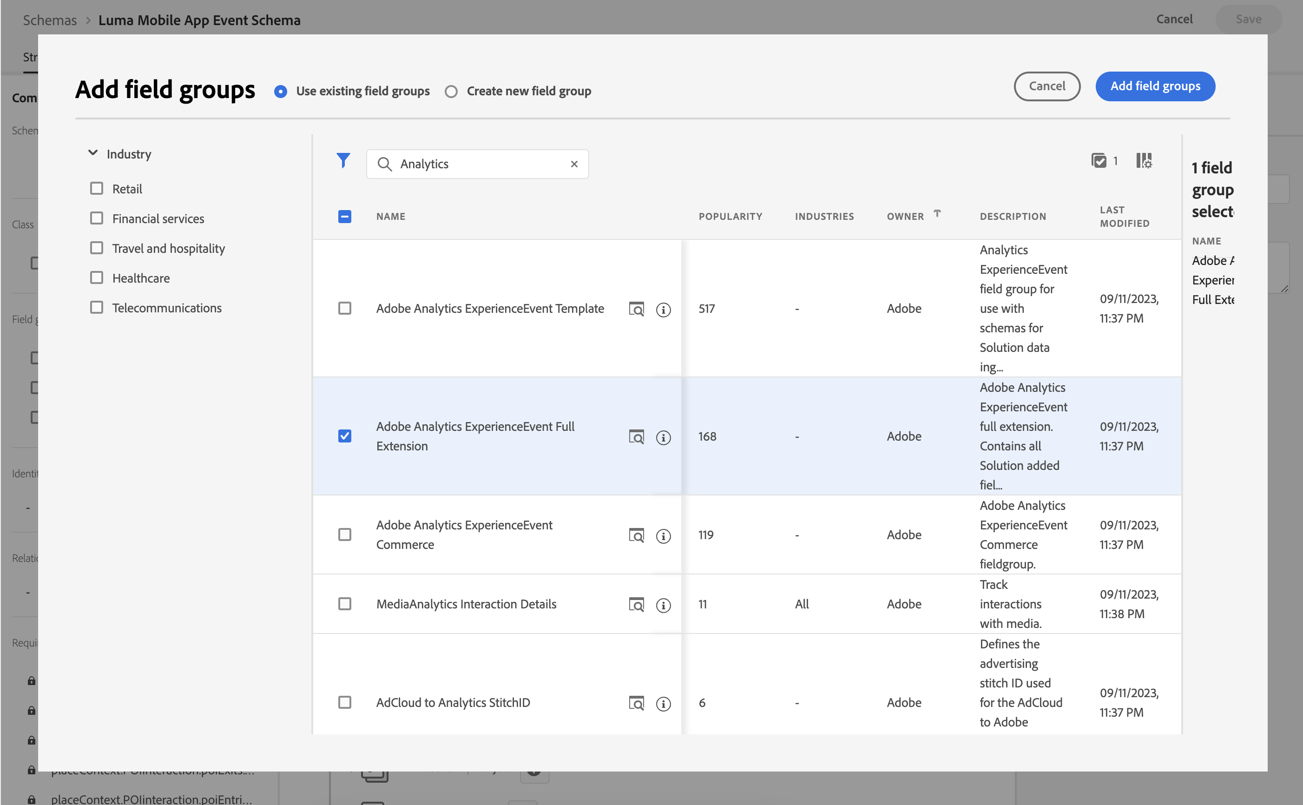The height and width of the screenshot is (805, 1303).
Task: Preview AdCloud to Analytics StitchID field group
Action: (x=636, y=703)
